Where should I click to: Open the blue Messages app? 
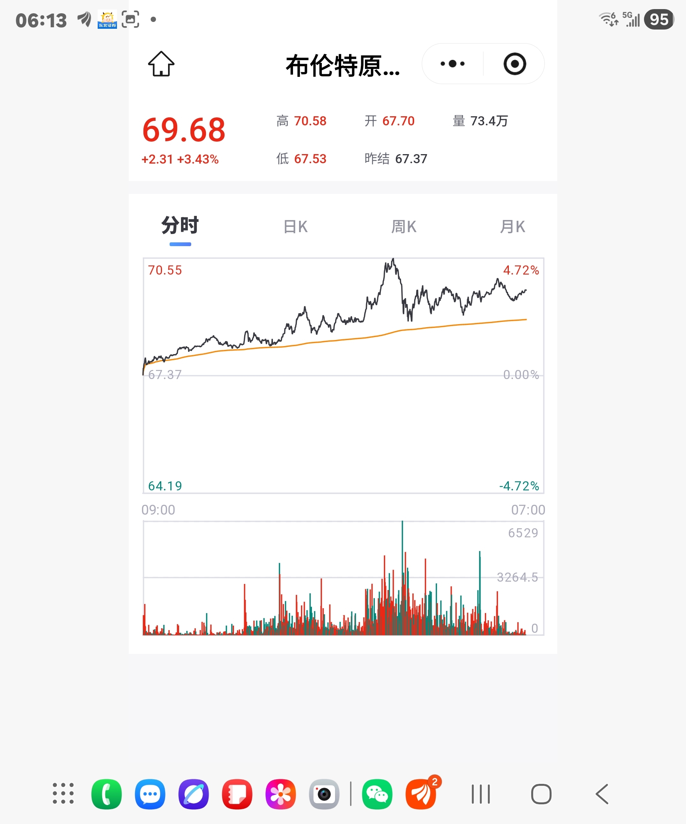(x=150, y=794)
